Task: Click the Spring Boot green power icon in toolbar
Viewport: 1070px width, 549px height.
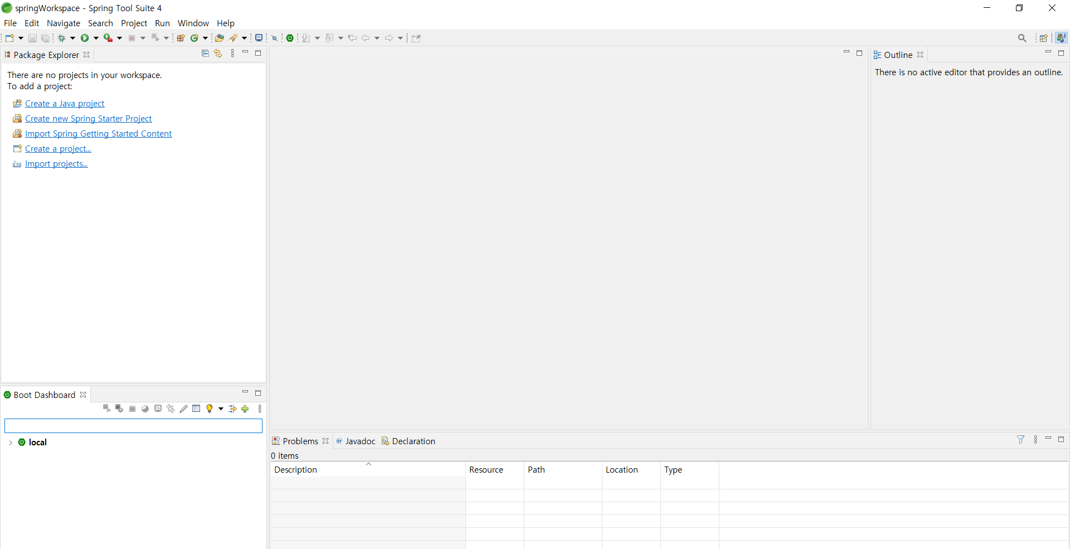Action: (290, 38)
